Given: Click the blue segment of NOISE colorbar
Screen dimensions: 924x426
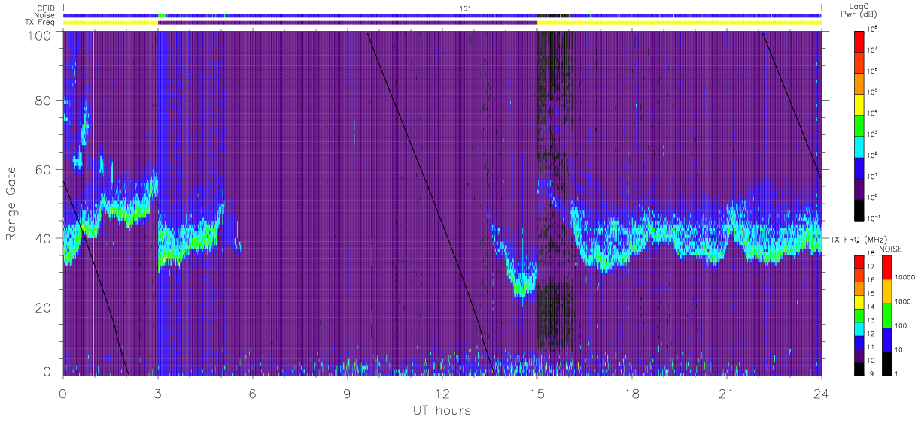Looking at the screenshot, I should [x=887, y=340].
